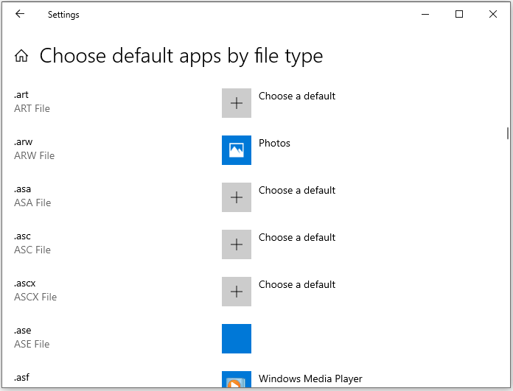The width and height of the screenshot is (513, 391).
Task: Click the vertical scrollbar thumb
Action: [x=507, y=133]
